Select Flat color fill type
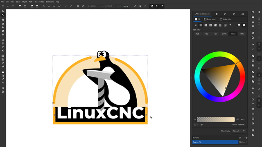262x147 pixels. coord(201,25)
